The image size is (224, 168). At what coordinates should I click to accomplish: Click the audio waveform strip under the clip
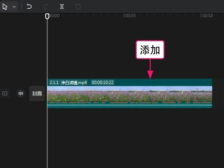(x=130, y=105)
